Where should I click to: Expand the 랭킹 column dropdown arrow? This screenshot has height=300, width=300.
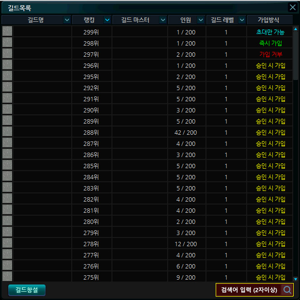[x=107, y=20]
